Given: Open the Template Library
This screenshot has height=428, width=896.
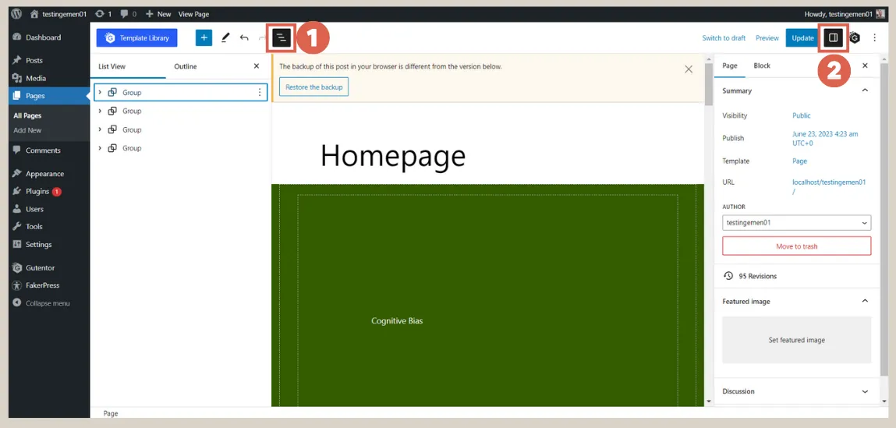Looking at the screenshot, I should click(x=136, y=37).
